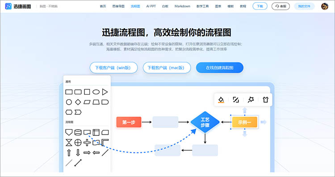335x177 pixels.
Task: Select the plus cross shape
Action: pos(87,143)
